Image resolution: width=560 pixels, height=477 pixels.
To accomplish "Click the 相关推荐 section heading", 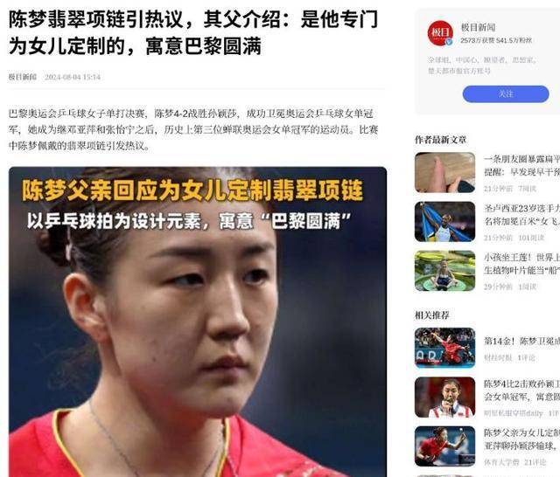I will pos(431,315).
